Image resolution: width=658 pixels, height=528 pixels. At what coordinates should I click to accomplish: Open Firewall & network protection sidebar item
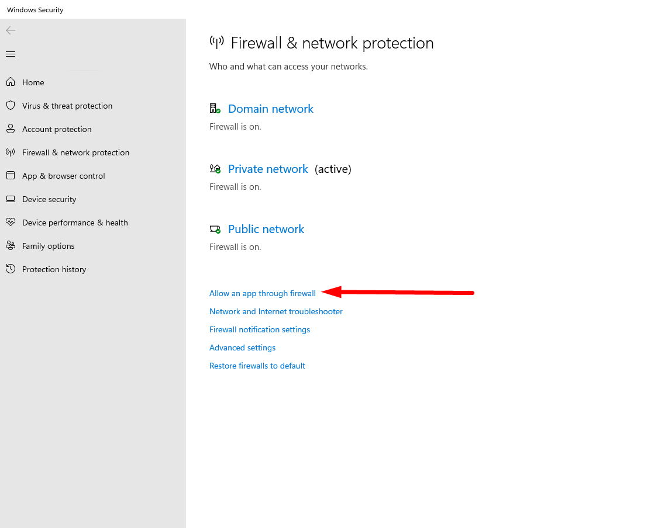(75, 152)
